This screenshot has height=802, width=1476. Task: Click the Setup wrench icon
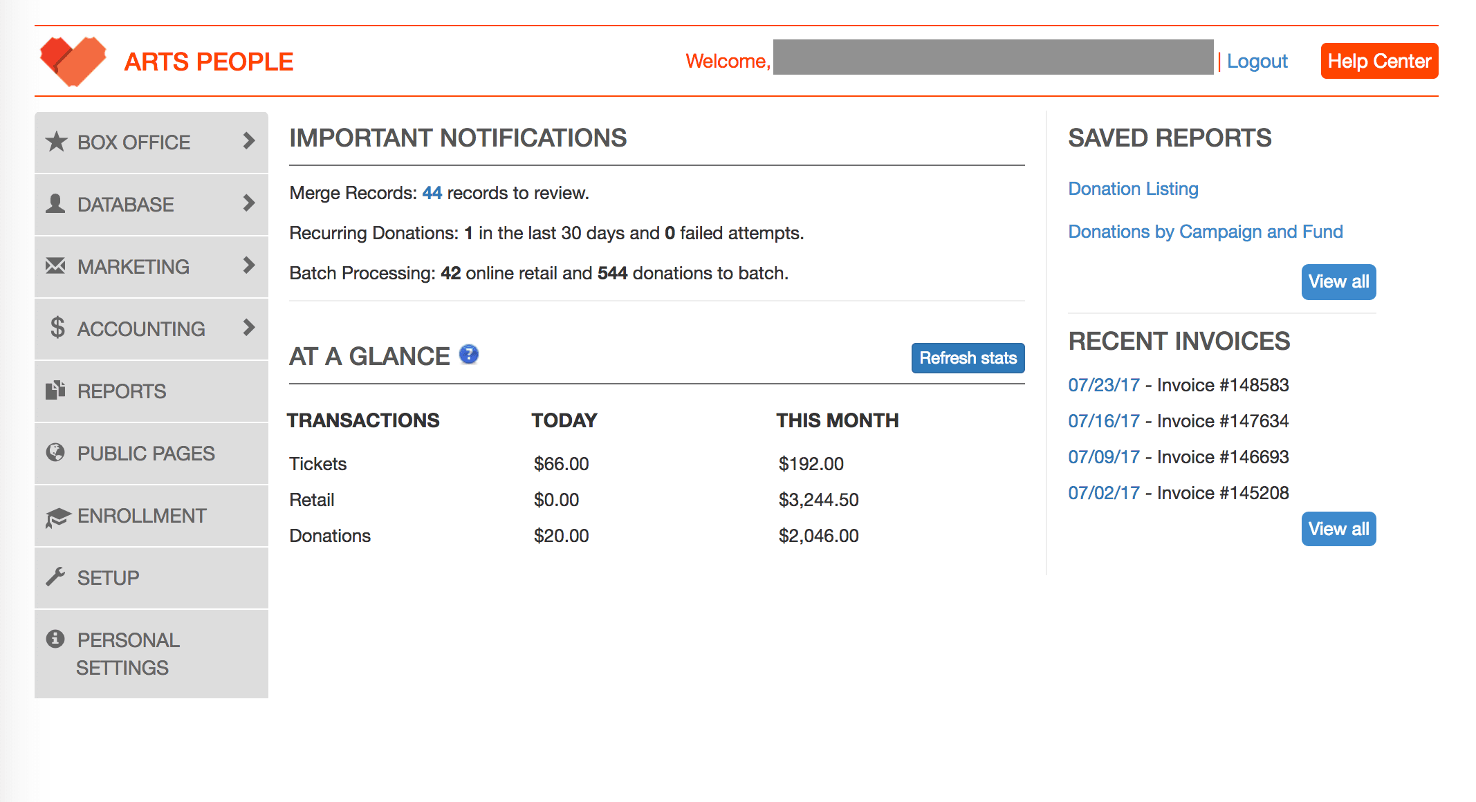(x=55, y=577)
